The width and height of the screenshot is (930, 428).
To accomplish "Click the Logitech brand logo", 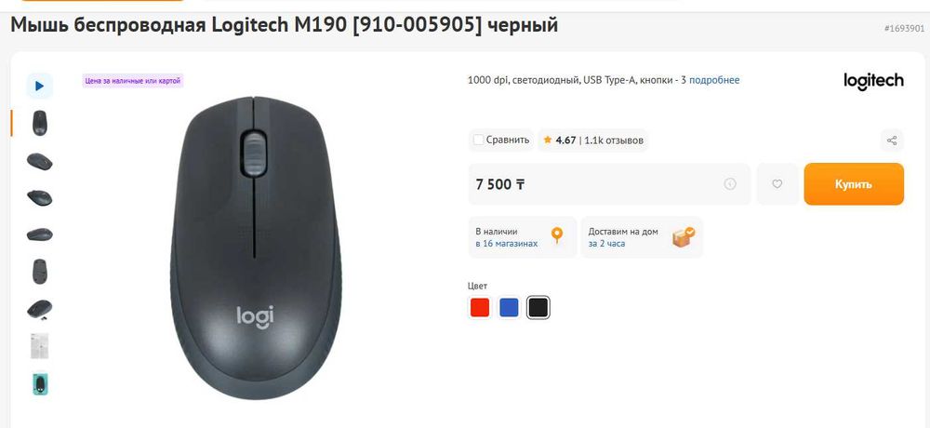I will (x=873, y=81).
